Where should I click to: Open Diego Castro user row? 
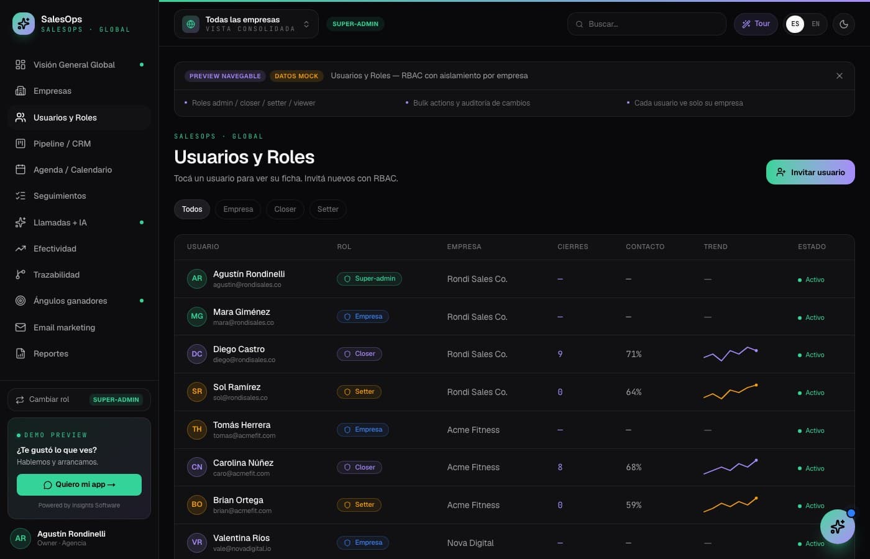tap(515, 354)
